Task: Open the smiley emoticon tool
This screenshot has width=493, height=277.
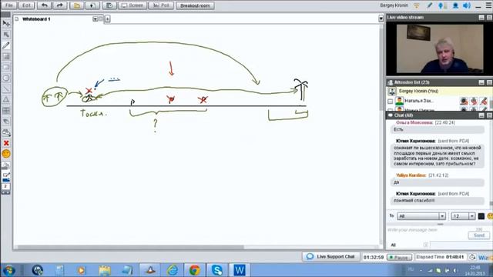Action: pyautogui.click(x=6, y=154)
